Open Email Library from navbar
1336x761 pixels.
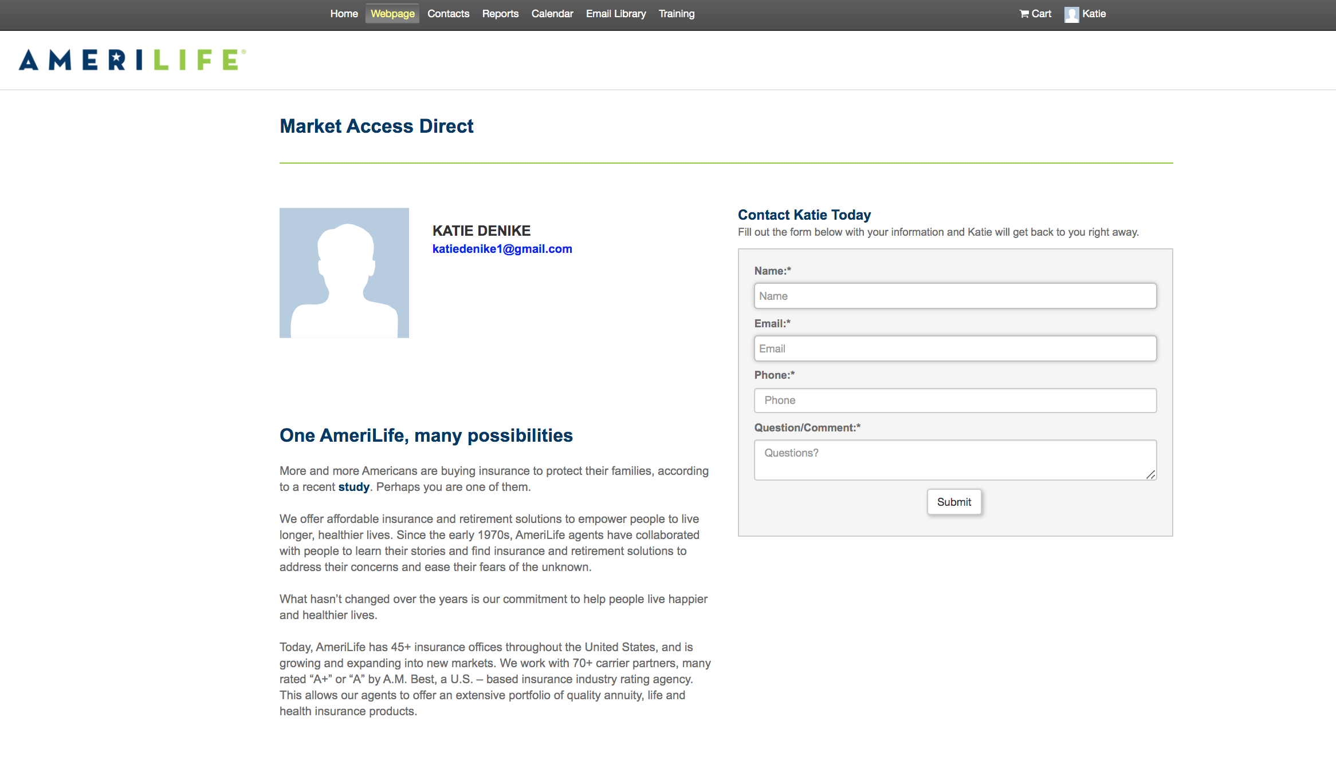[x=615, y=14]
